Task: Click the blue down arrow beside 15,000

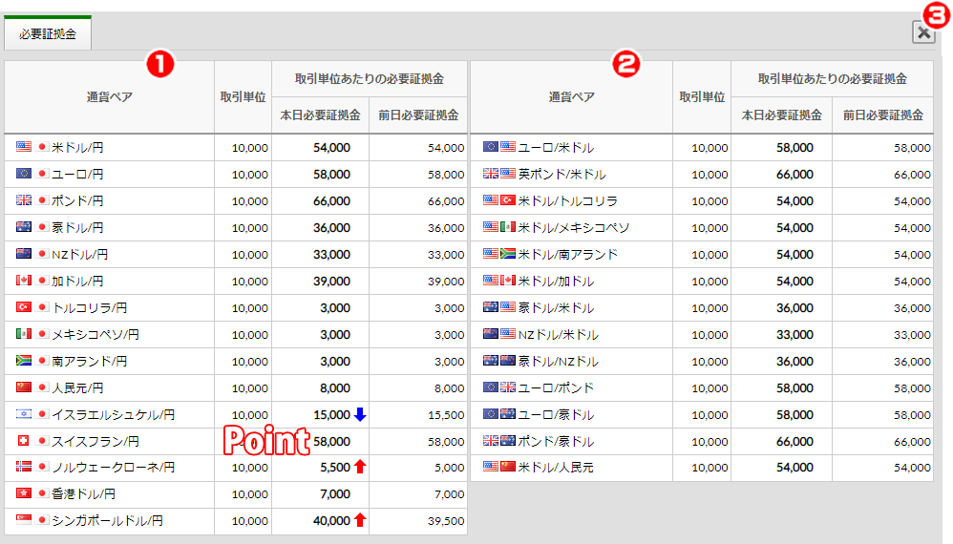Action: (360, 414)
